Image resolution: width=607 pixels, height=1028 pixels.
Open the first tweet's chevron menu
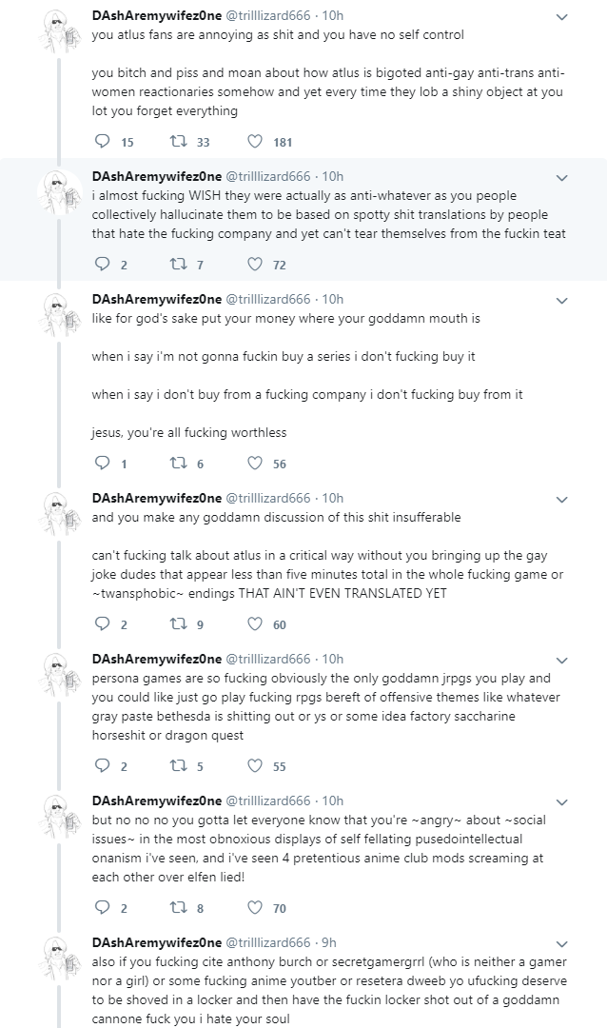(561, 17)
